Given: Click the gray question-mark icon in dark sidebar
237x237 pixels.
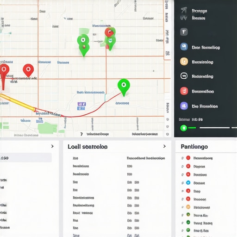Looking at the screenshot, I should (x=184, y=32).
